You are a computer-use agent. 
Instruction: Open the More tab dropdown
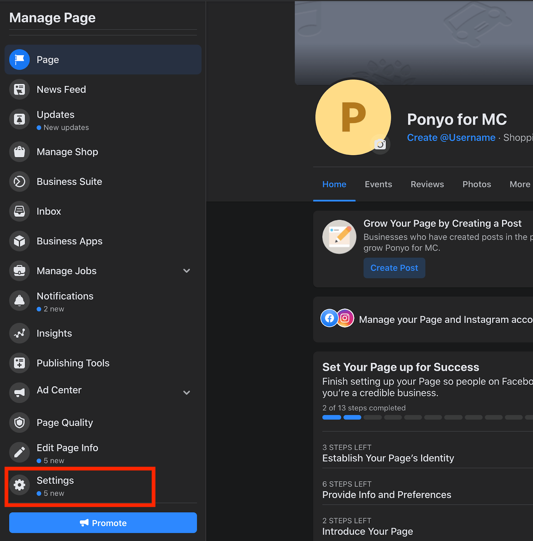(521, 184)
